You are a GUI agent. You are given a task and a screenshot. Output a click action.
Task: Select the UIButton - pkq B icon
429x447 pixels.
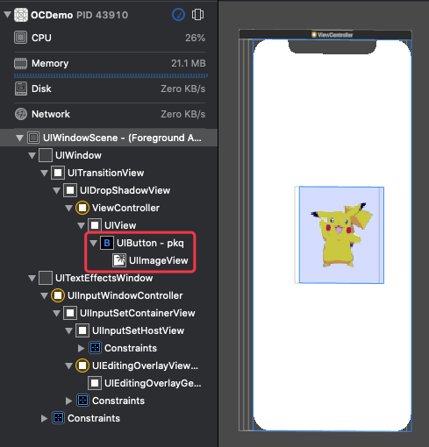(107, 243)
